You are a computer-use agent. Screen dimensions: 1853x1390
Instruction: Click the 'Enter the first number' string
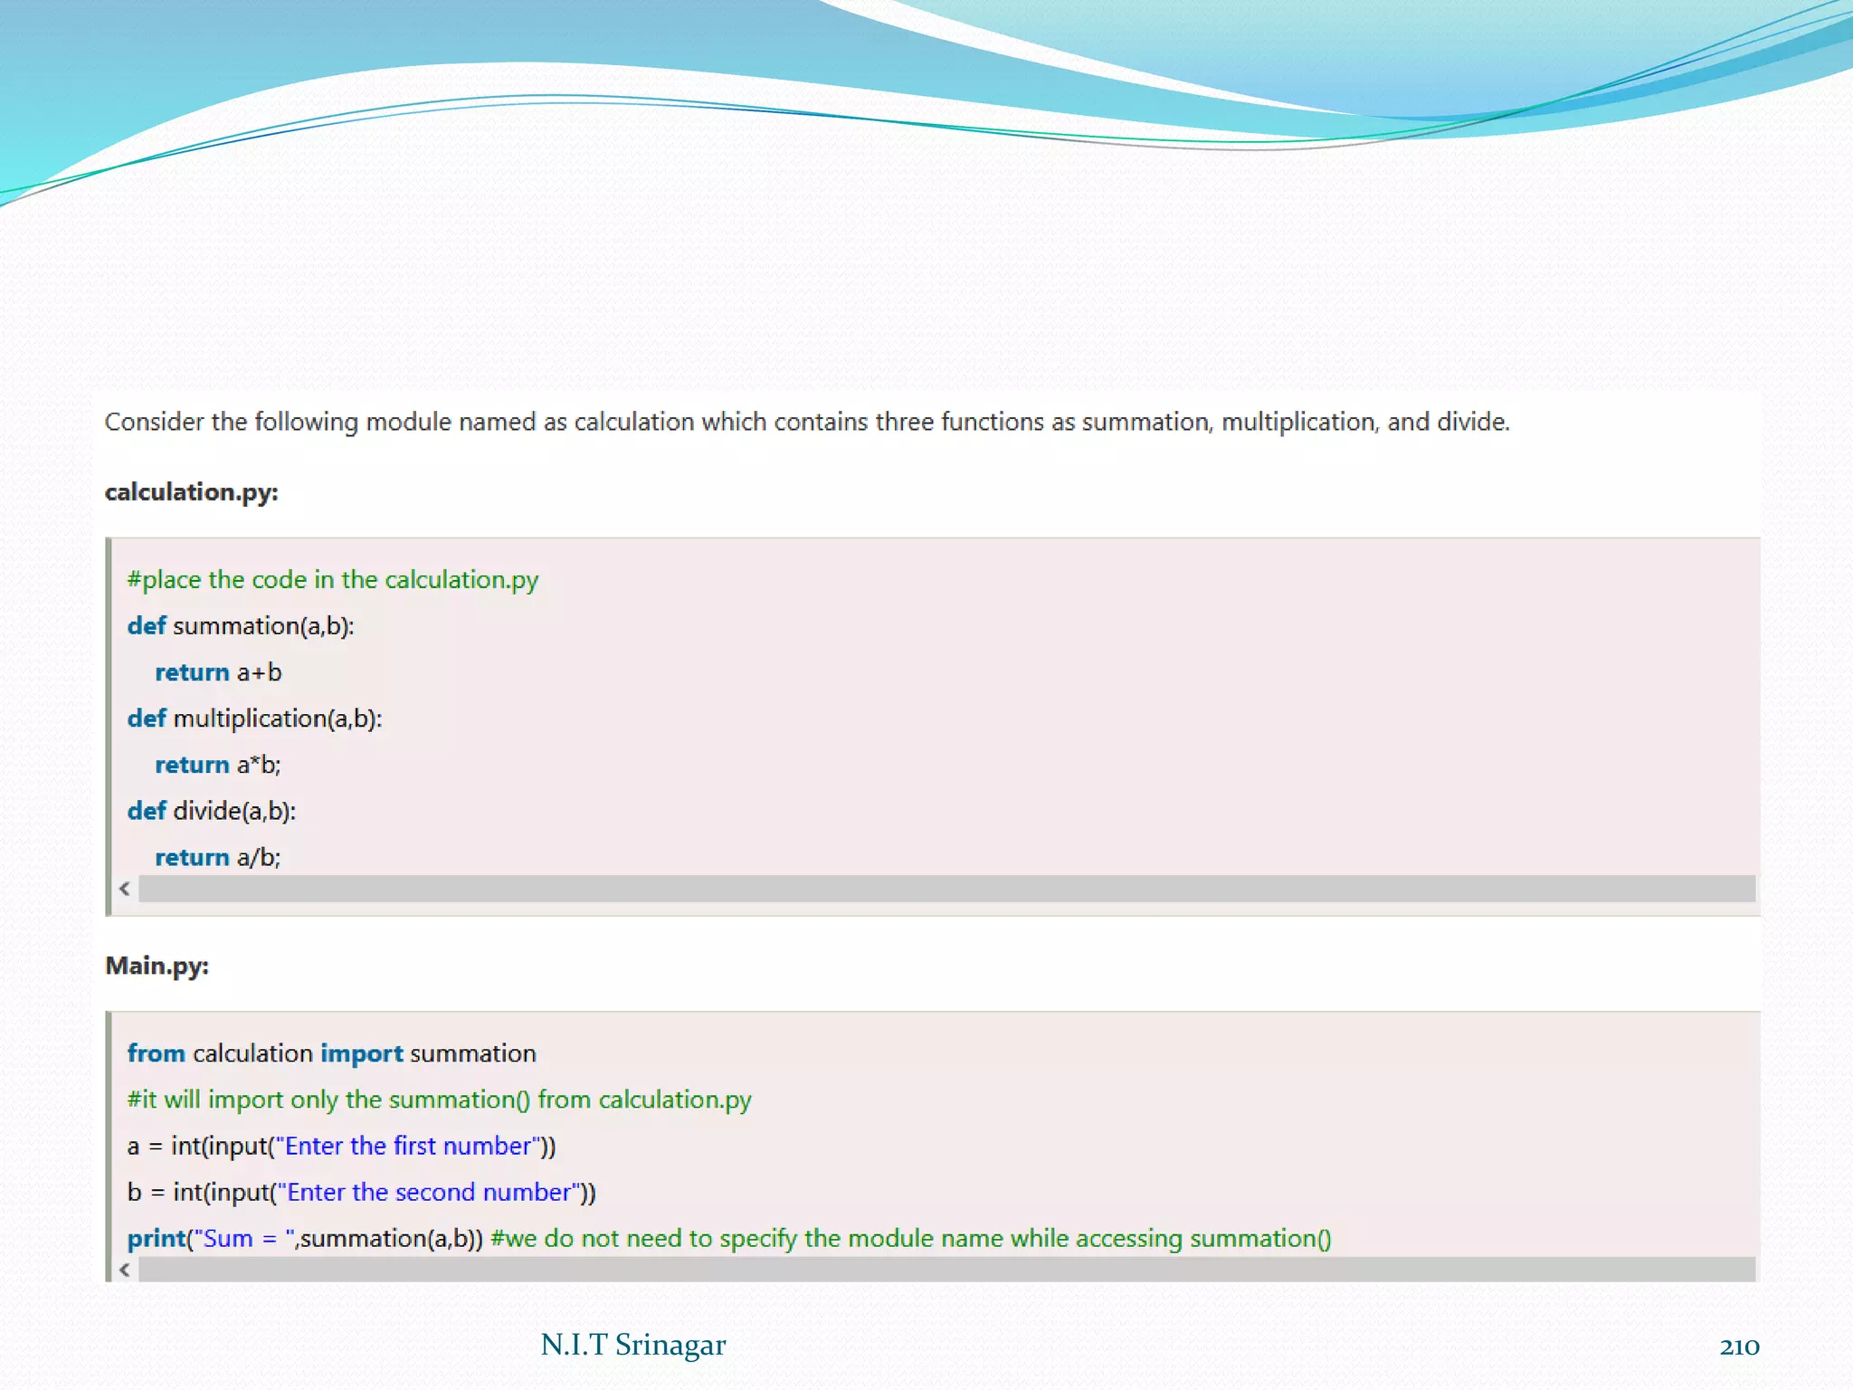(408, 1146)
